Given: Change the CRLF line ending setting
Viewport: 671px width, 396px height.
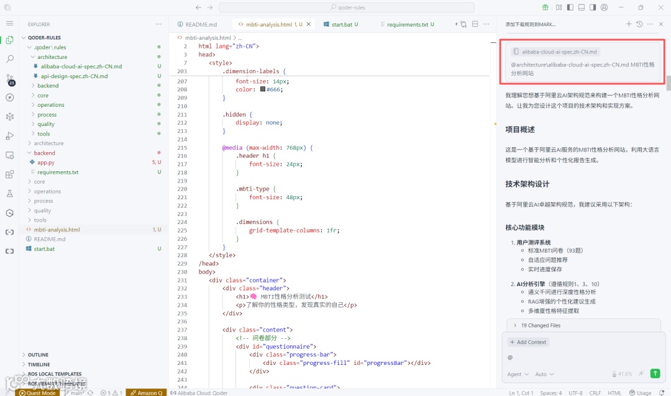Looking at the screenshot, I should click(595, 392).
